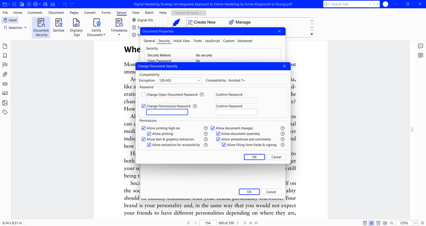Expand the signature gallery more arrow
This screenshot has width=426, height=226.
312,34
